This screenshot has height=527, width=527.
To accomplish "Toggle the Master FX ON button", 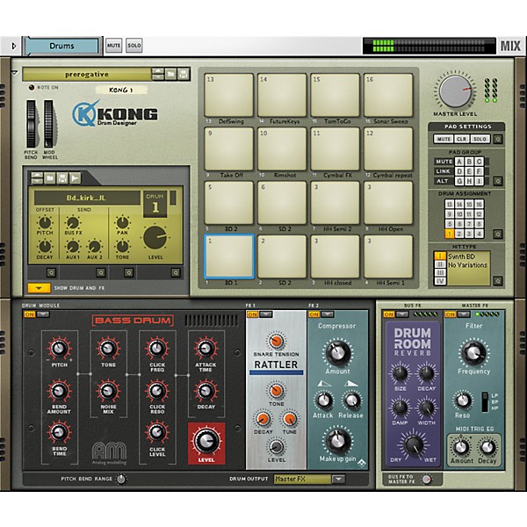I will [450, 314].
